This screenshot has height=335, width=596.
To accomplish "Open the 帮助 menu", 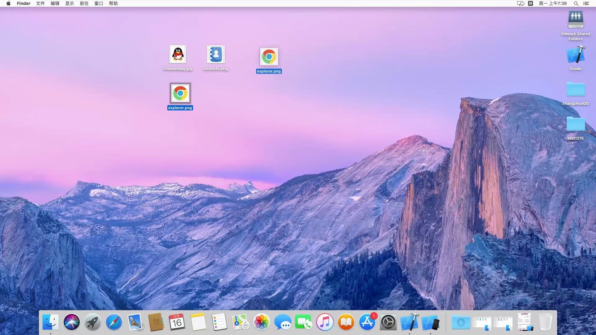I will tap(113, 3).
